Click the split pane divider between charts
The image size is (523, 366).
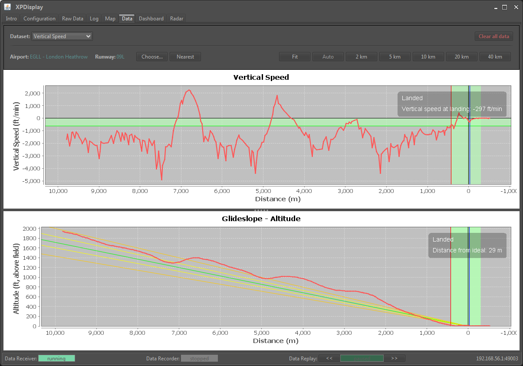point(261,210)
